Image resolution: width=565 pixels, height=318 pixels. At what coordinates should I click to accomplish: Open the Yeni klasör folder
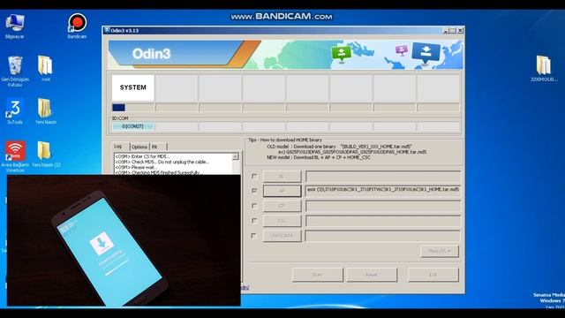pos(45,111)
